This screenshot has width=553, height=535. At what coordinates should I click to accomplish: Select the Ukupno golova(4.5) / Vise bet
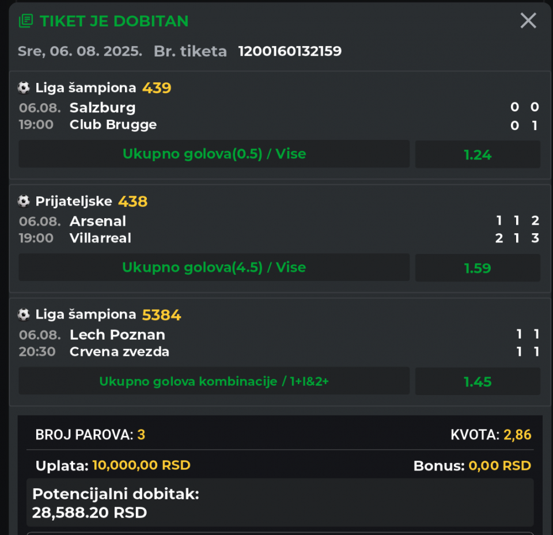point(214,267)
